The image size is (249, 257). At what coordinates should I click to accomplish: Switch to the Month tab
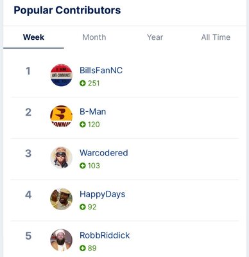(94, 37)
